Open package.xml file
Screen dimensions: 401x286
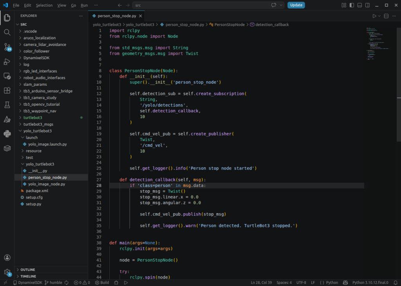(x=51, y=191)
